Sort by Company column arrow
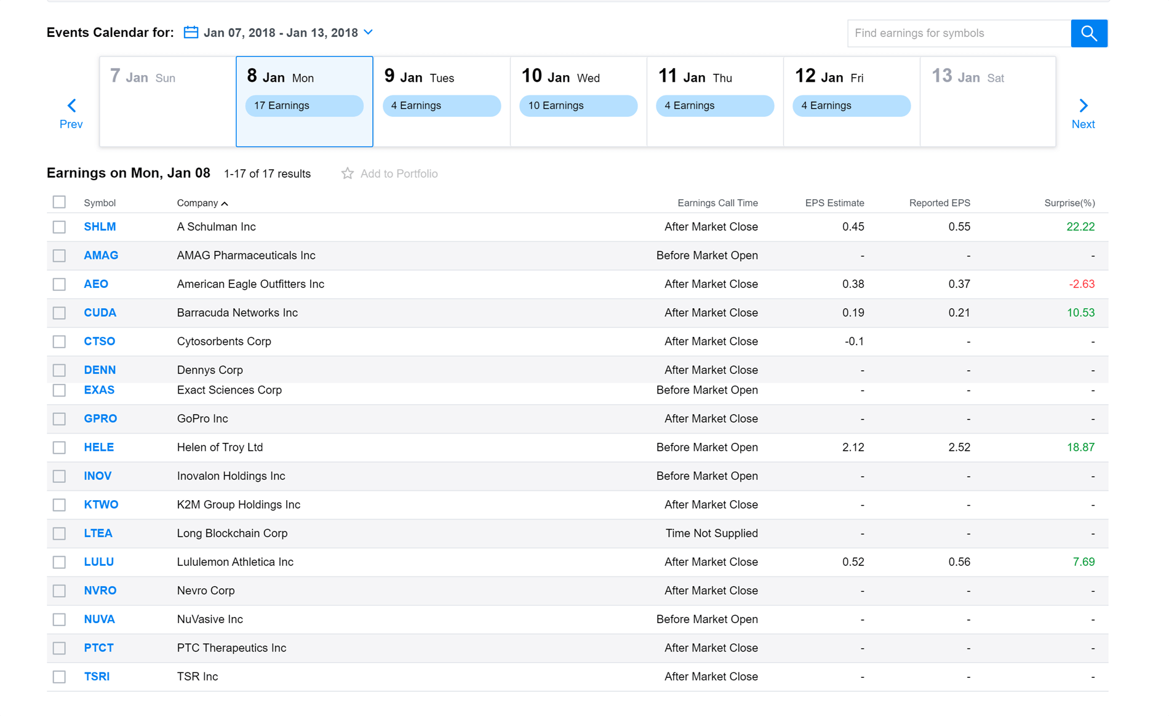This screenshot has width=1169, height=716. pos(225,204)
